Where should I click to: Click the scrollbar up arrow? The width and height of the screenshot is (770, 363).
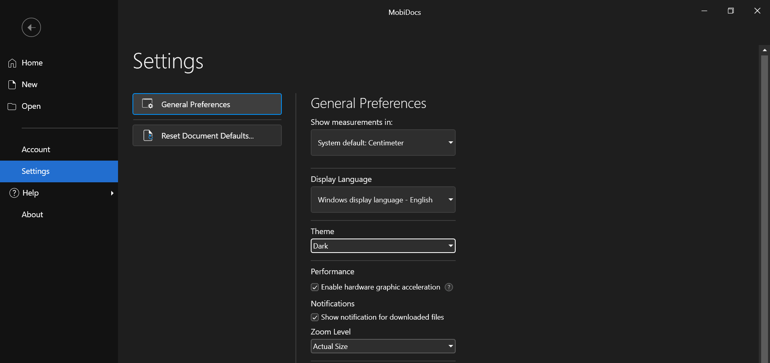coord(764,50)
